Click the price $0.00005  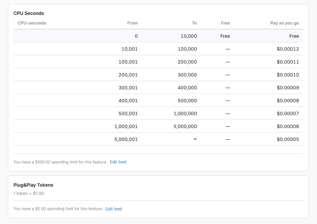288,140
